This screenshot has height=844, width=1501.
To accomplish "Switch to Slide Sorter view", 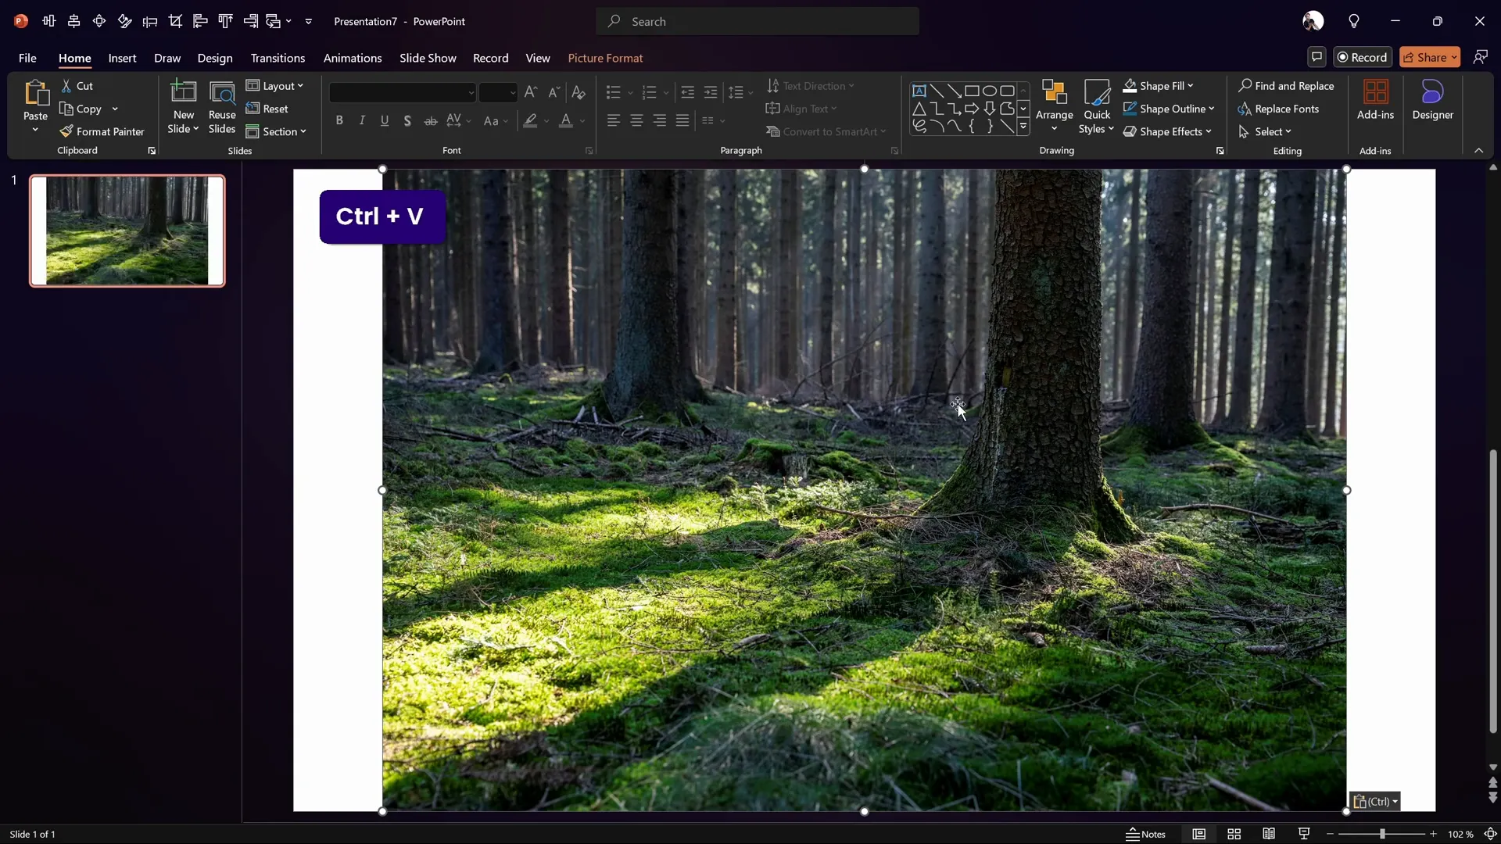I will pos(1234,834).
